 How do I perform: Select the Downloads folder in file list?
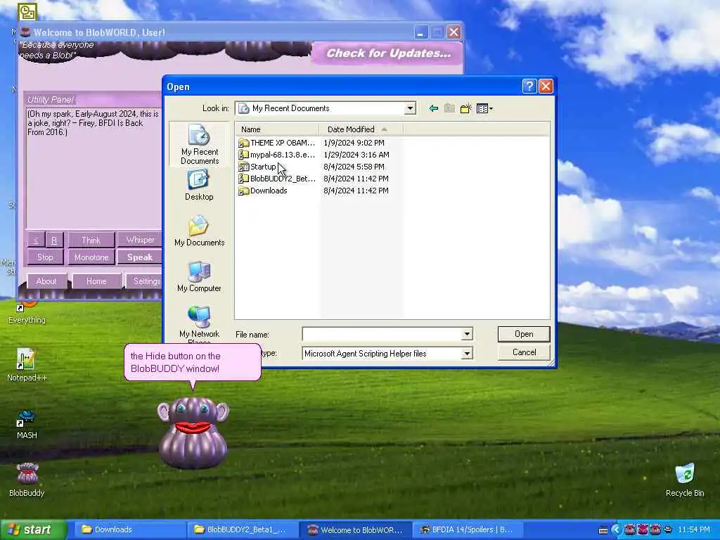(263, 191)
